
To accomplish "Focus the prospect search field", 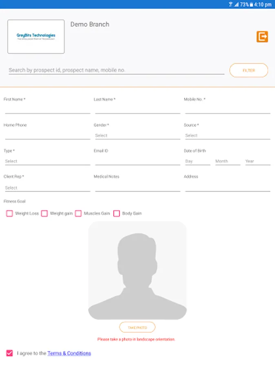I will (117, 70).
